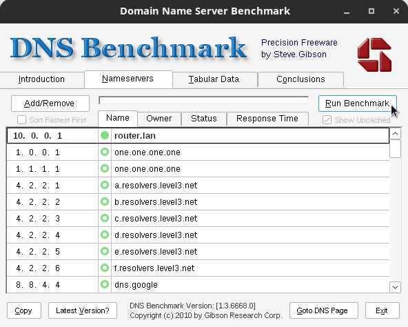This screenshot has height=327, width=408.
Task: Close the Domain Name Server Benchmark window
Action: 396,11
